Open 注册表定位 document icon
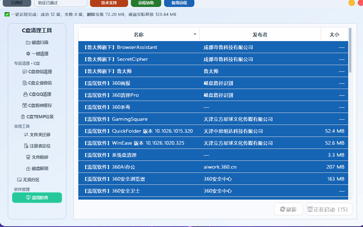363x227 pixels. 26,146
